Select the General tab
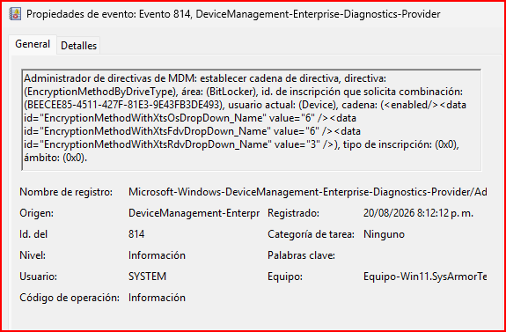506x332 pixels. [33, 44]
